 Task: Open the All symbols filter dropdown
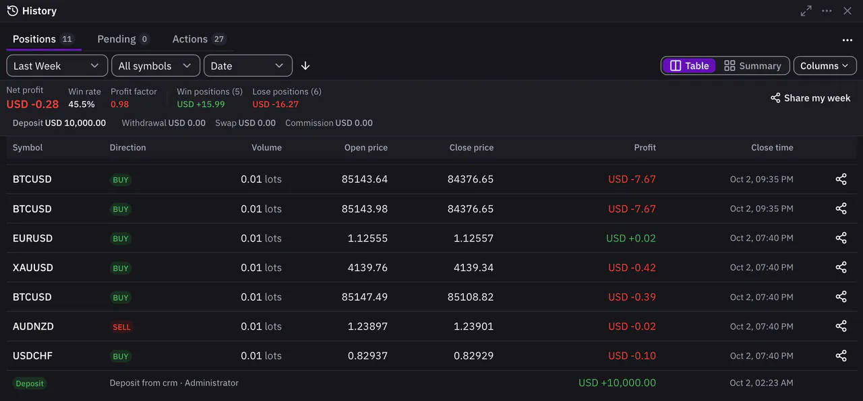156,66
